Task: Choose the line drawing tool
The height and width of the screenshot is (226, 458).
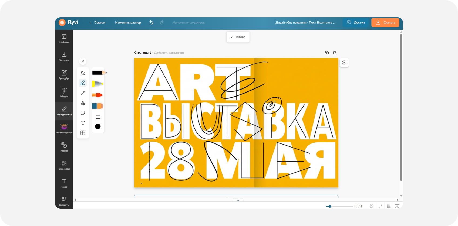Action: point(83,93)
